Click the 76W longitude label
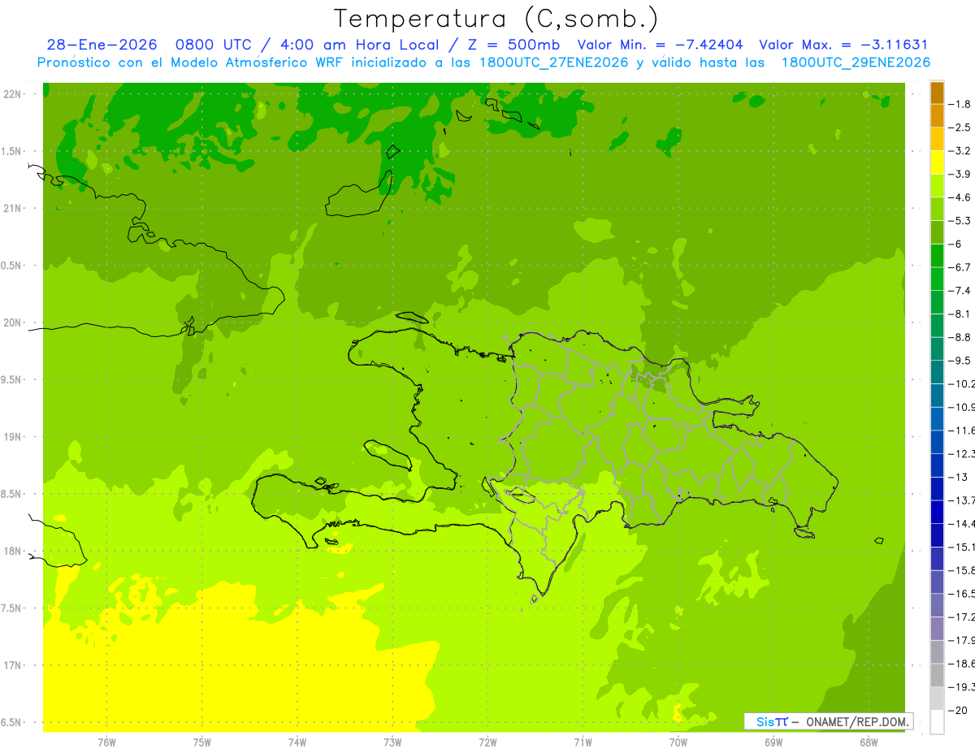Screen dimensions: 975x753 click(x=106, y=742)
